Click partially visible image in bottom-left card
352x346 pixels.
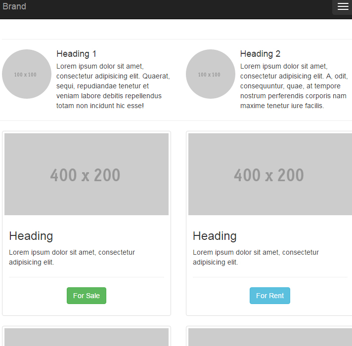click(87, 337)
